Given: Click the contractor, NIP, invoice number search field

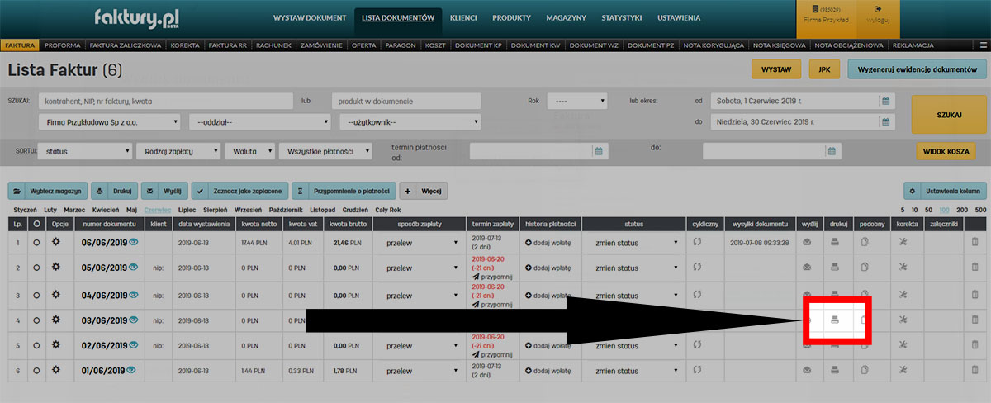Looking at the screenshot, I should [x=165, y=101].
